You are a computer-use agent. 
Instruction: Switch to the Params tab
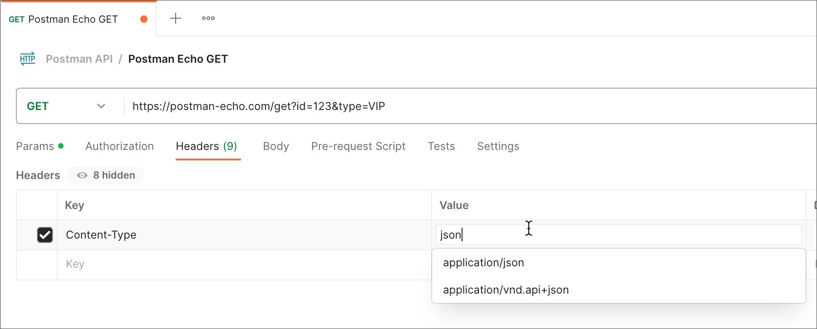[35, 146]
